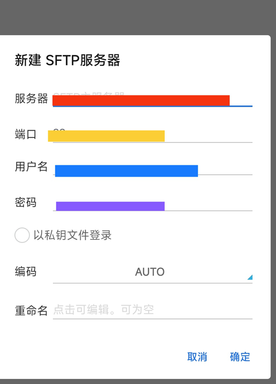Screen dimensions: 276x384
Task: Click the 确定 confirm button
Action: tap(240, 357)
